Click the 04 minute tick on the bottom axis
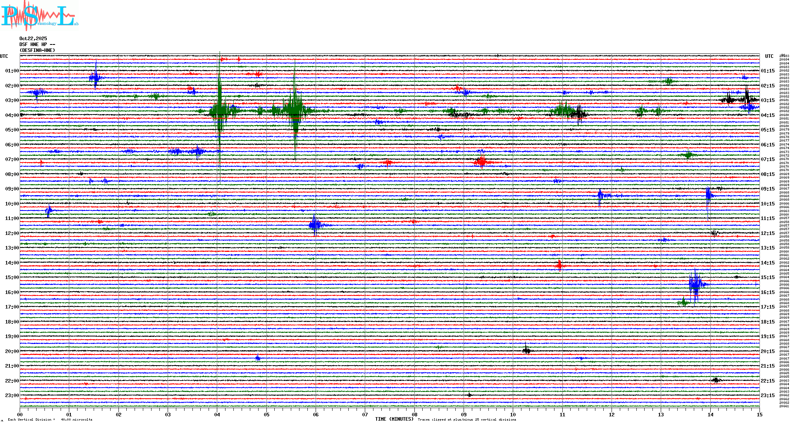791x425 pixels. click(x=217, y=414)
